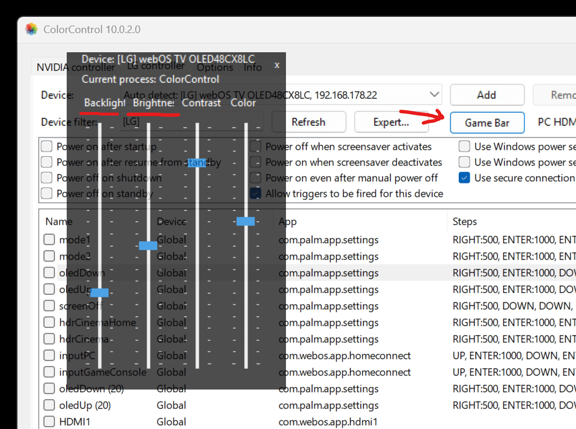Toggle Power off when screensaver activates
The height and width of the screenshot is (429, 576).
pos(256,146)
